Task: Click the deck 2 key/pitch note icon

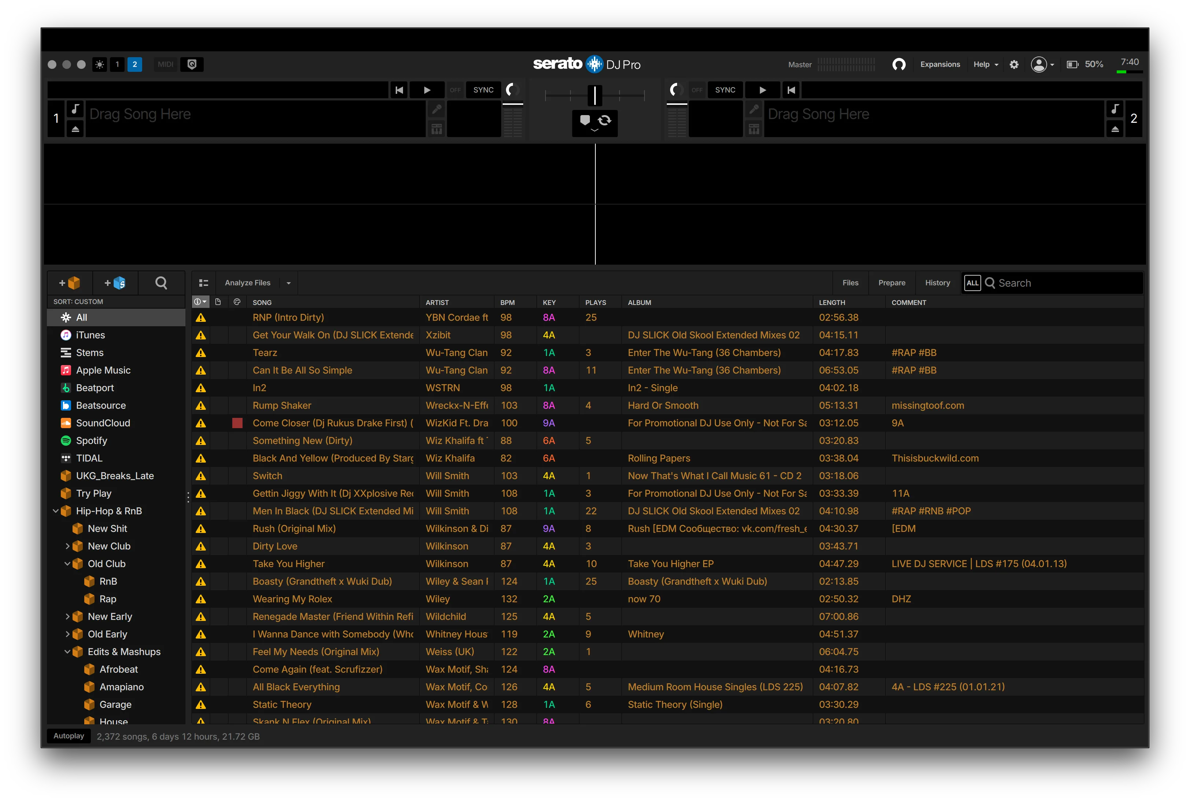Action: click(x=1115, y=109)
